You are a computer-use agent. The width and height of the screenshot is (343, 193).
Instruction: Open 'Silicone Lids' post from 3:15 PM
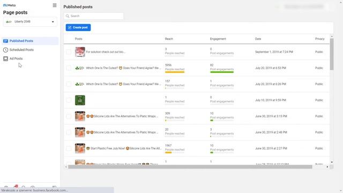(122, 116)
